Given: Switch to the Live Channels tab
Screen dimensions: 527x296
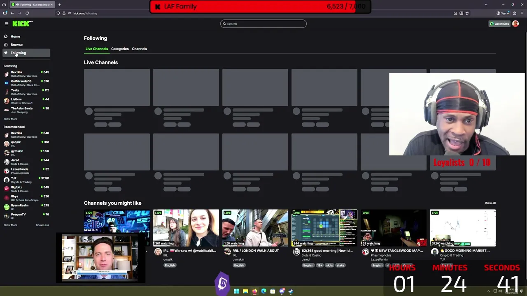Looking at the screenshot, I should [x=97, y=49].
